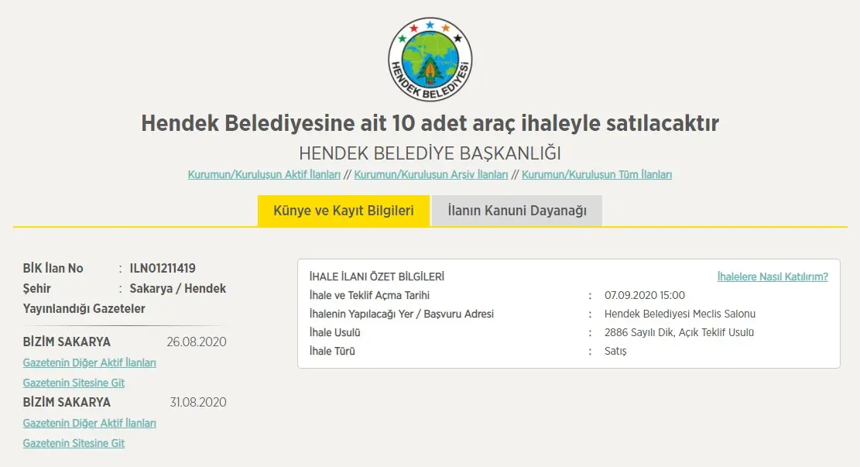Viewport: 860px width, 467px height.
Task: Click the İhale ve Teklif Açma Tarihi label
Action: click(x=369, y=295)
